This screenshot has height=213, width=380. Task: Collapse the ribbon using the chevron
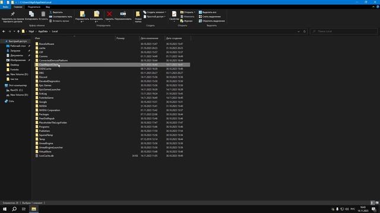click(373, 7)
